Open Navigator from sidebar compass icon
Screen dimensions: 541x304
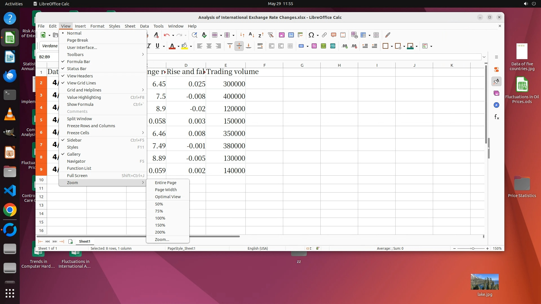tap(496, 105)
